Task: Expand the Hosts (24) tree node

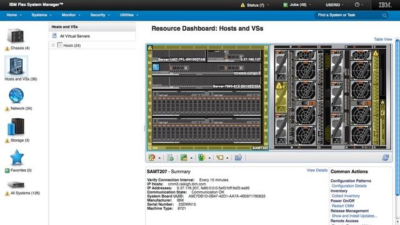Action: pos(53,45)
